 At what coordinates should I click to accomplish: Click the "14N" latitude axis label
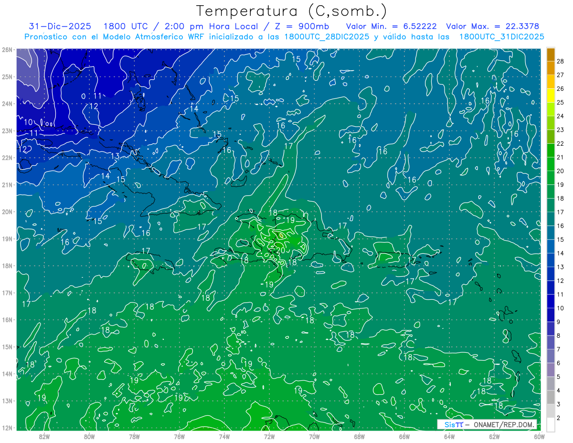[7, 374]
